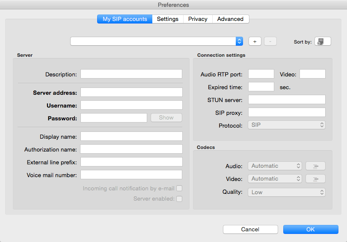Switch to the Privacy tab

pyautogui.click(x=198, y=19)
